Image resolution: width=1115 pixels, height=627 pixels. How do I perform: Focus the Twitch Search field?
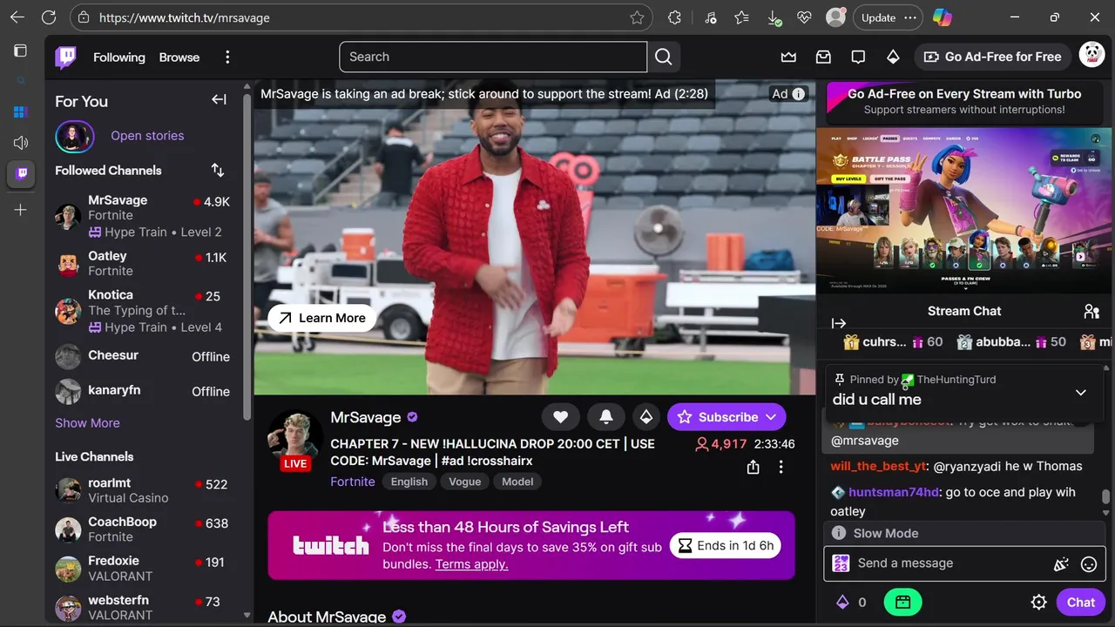pos(493,57)
